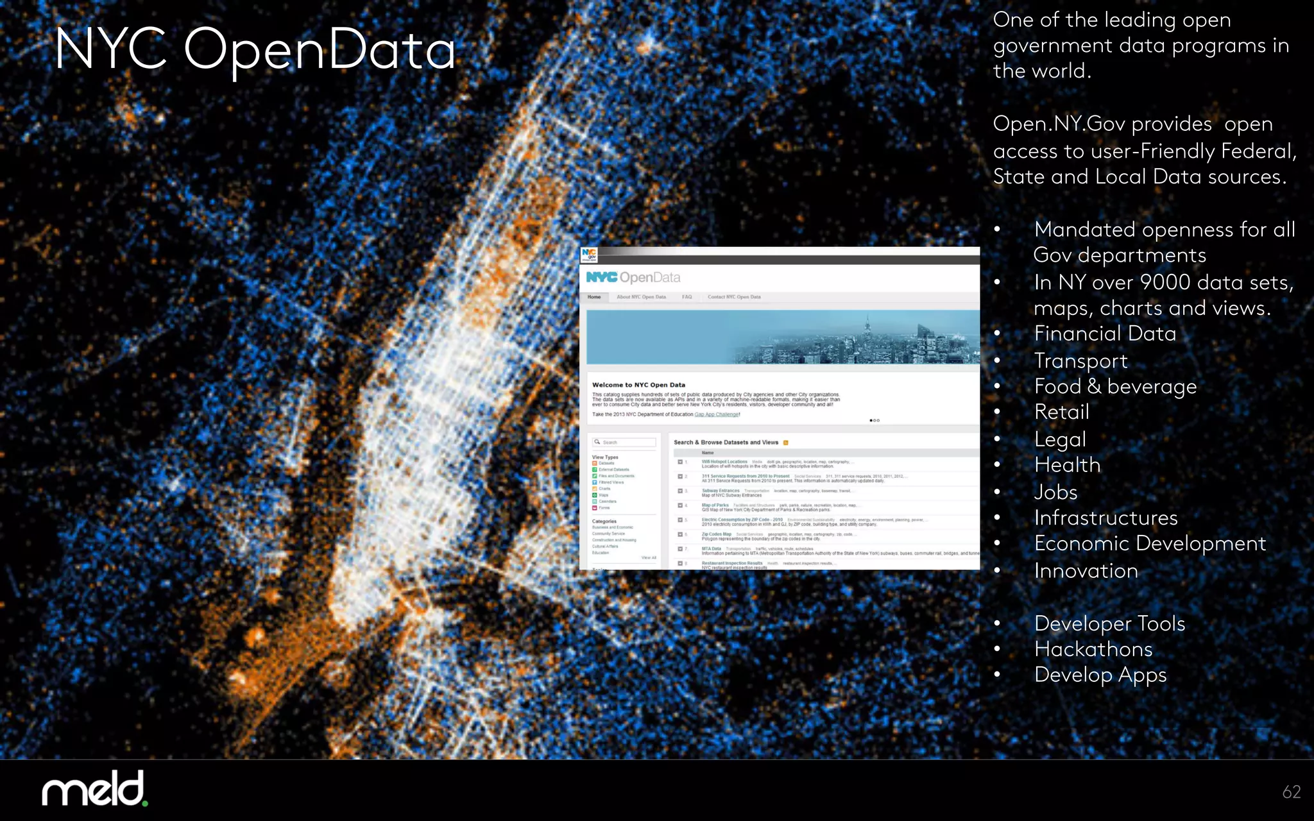This screenshot has width=1314, height=821.
Task: Click the NYC.gov logo in the page corner
Action: 589,255
